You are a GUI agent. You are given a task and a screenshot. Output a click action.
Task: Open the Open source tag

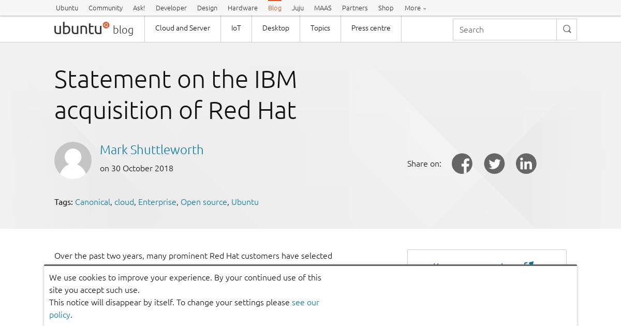204,202
